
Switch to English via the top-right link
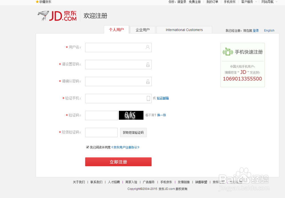(269, 30)
